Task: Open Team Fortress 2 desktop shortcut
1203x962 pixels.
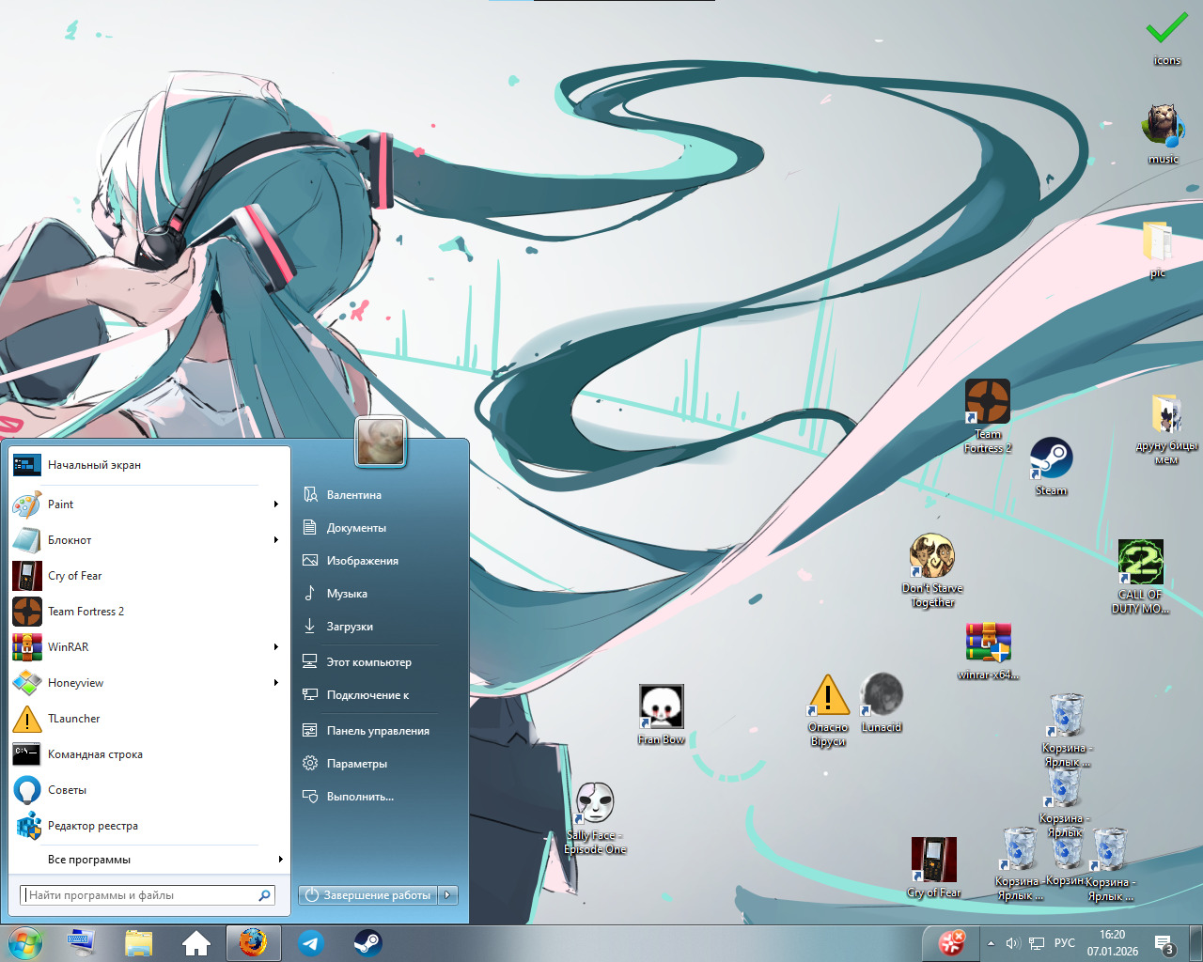Action: [987, 402]
